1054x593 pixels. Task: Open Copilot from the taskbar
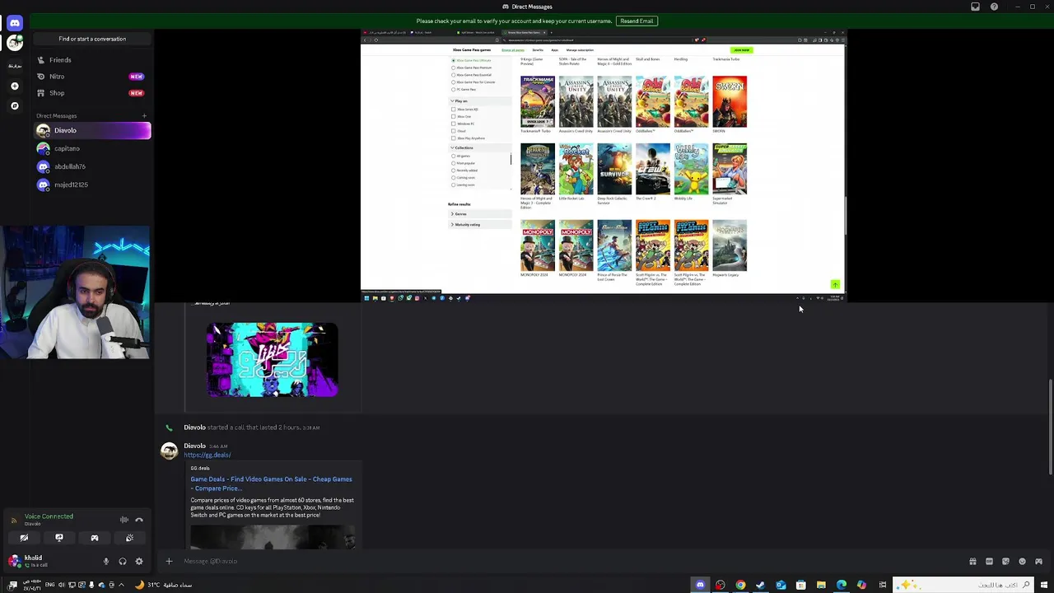(861, 586)
